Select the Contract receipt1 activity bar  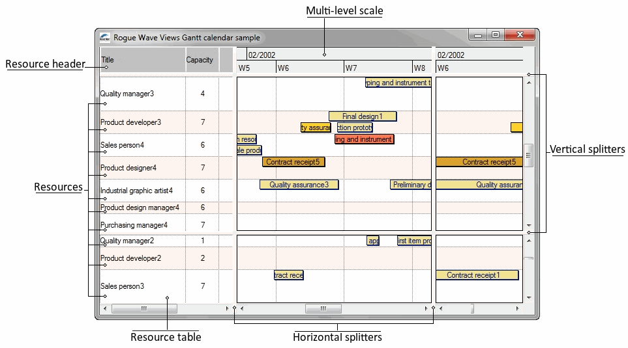[x=477, y=275]
